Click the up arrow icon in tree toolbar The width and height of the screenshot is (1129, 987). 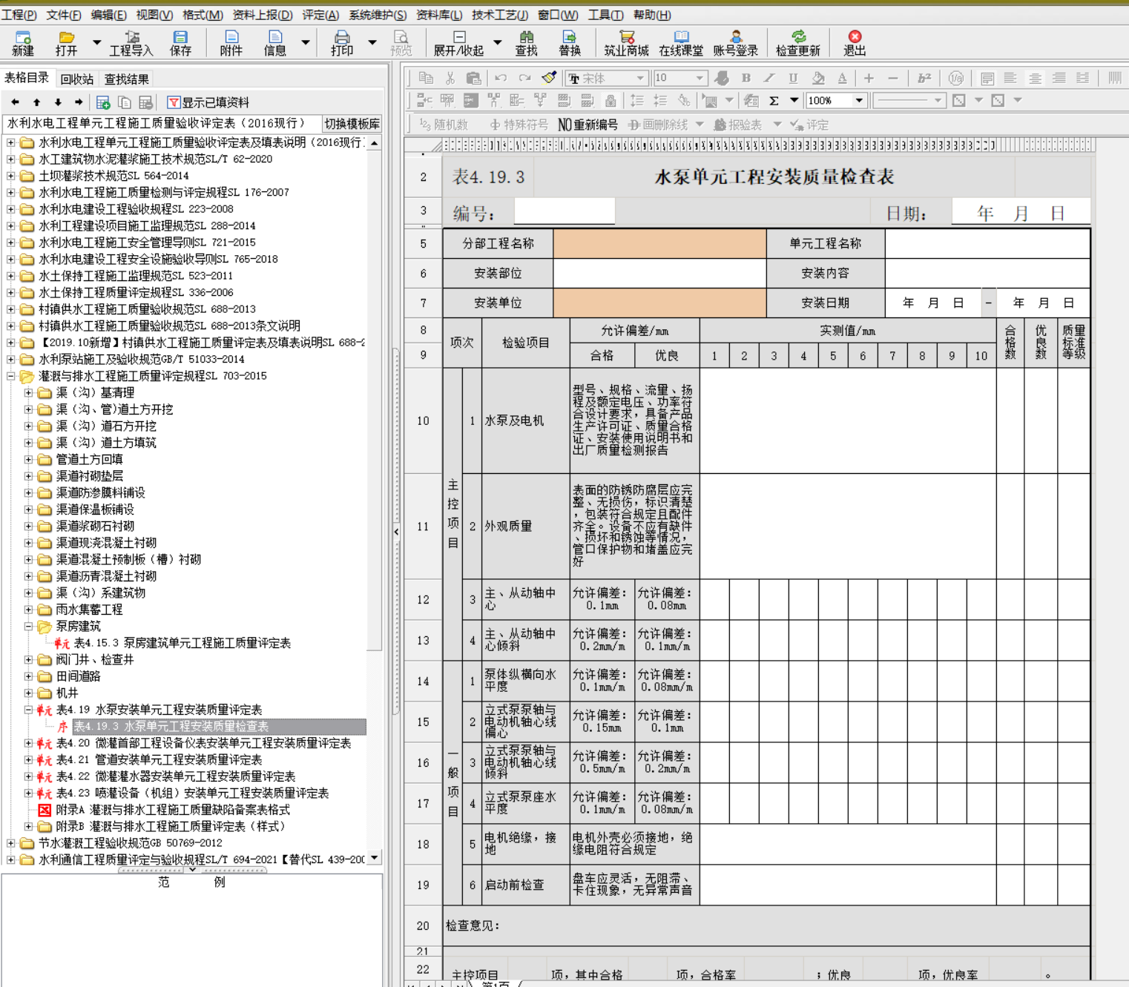tap(36, 102)
